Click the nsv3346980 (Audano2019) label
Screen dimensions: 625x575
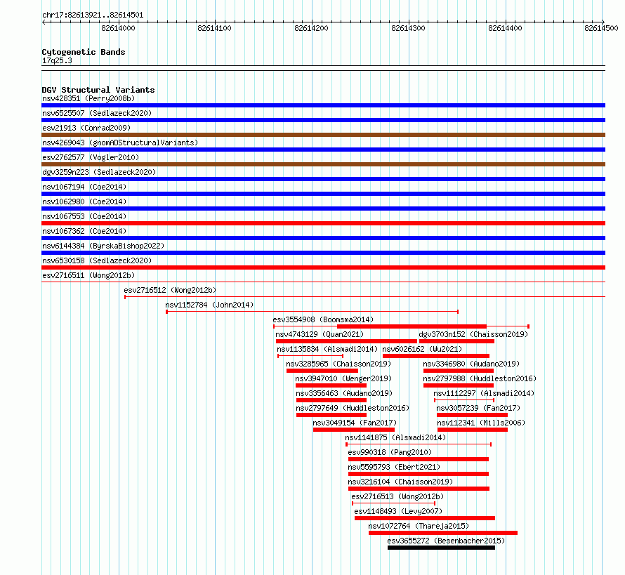[x=471, y=364]
